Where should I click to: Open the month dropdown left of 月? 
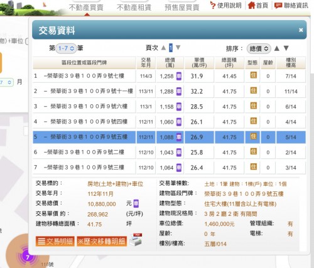7,82
